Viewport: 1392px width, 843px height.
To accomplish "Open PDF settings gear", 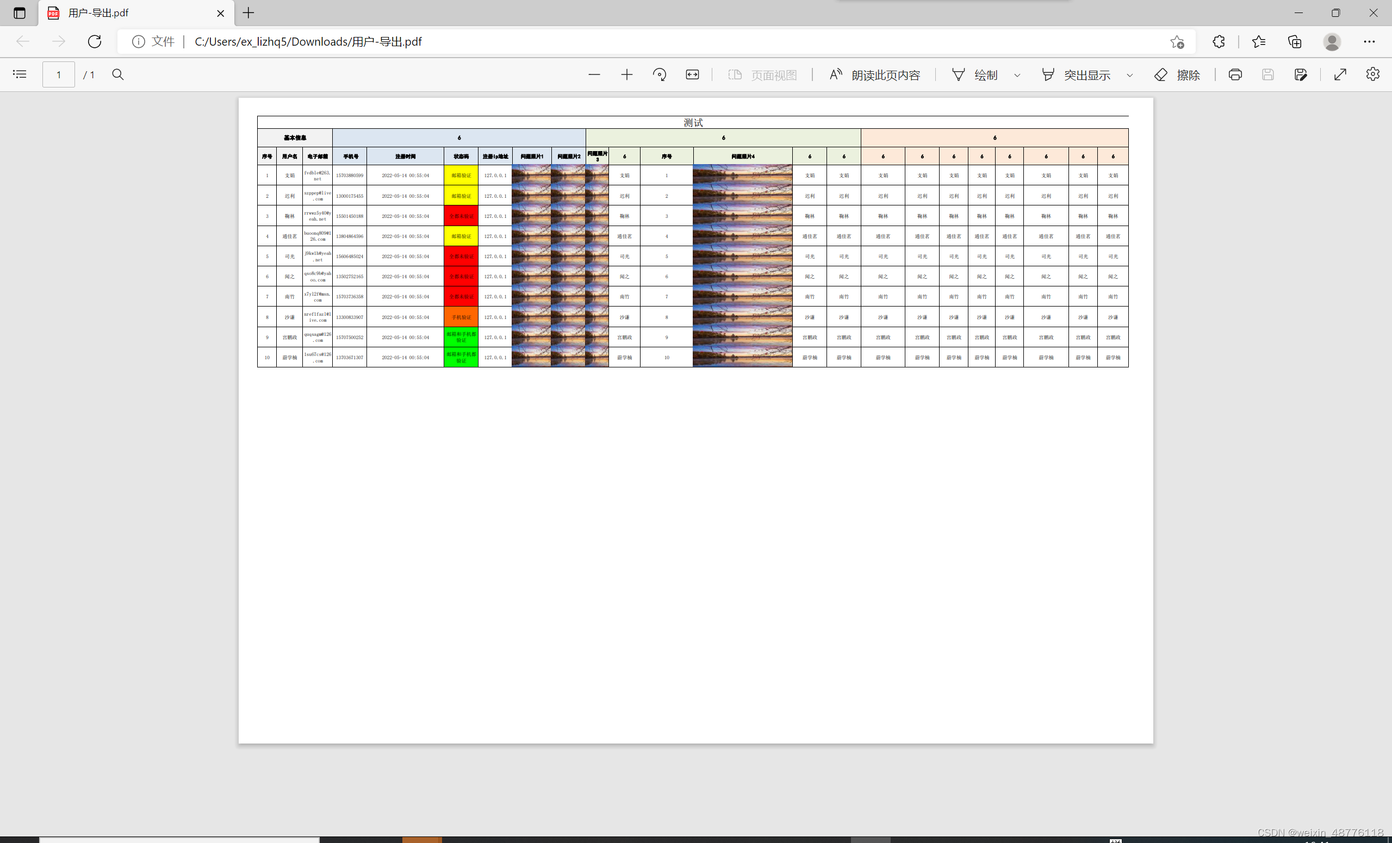I will (1373, 74).
